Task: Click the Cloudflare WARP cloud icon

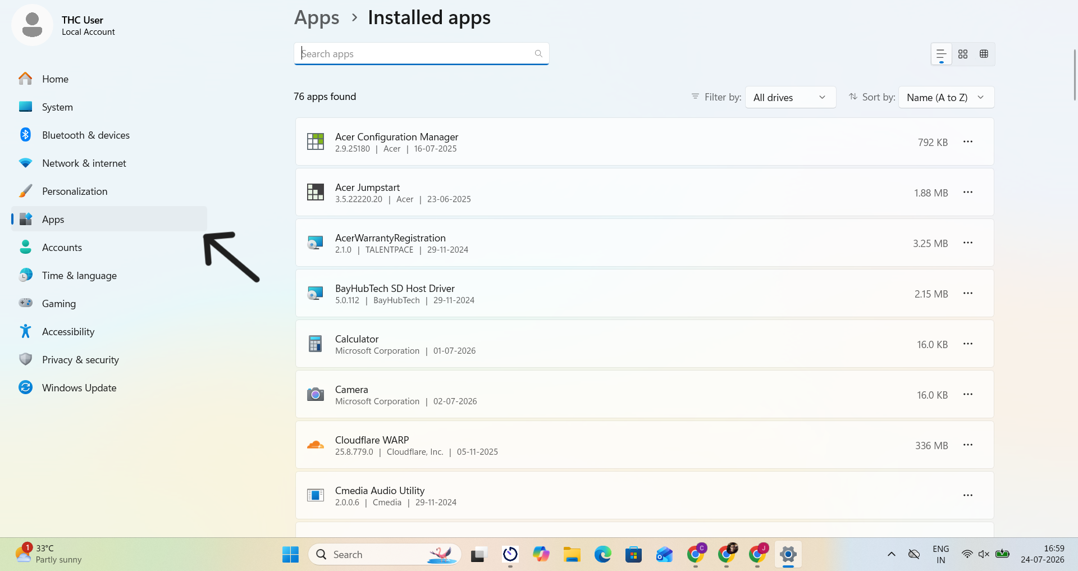Action: [316, 445]
